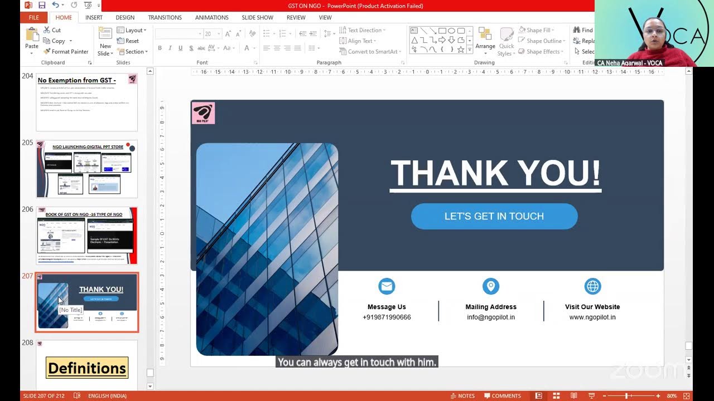Open the Font dialog launcher
This screenshot has width=714, height=401.
(256, 63)
